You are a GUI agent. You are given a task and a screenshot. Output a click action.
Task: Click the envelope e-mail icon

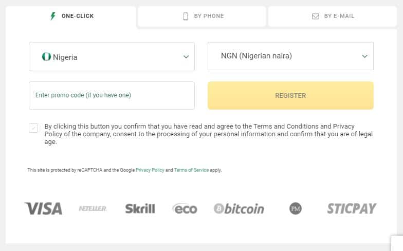click(316, 16)
